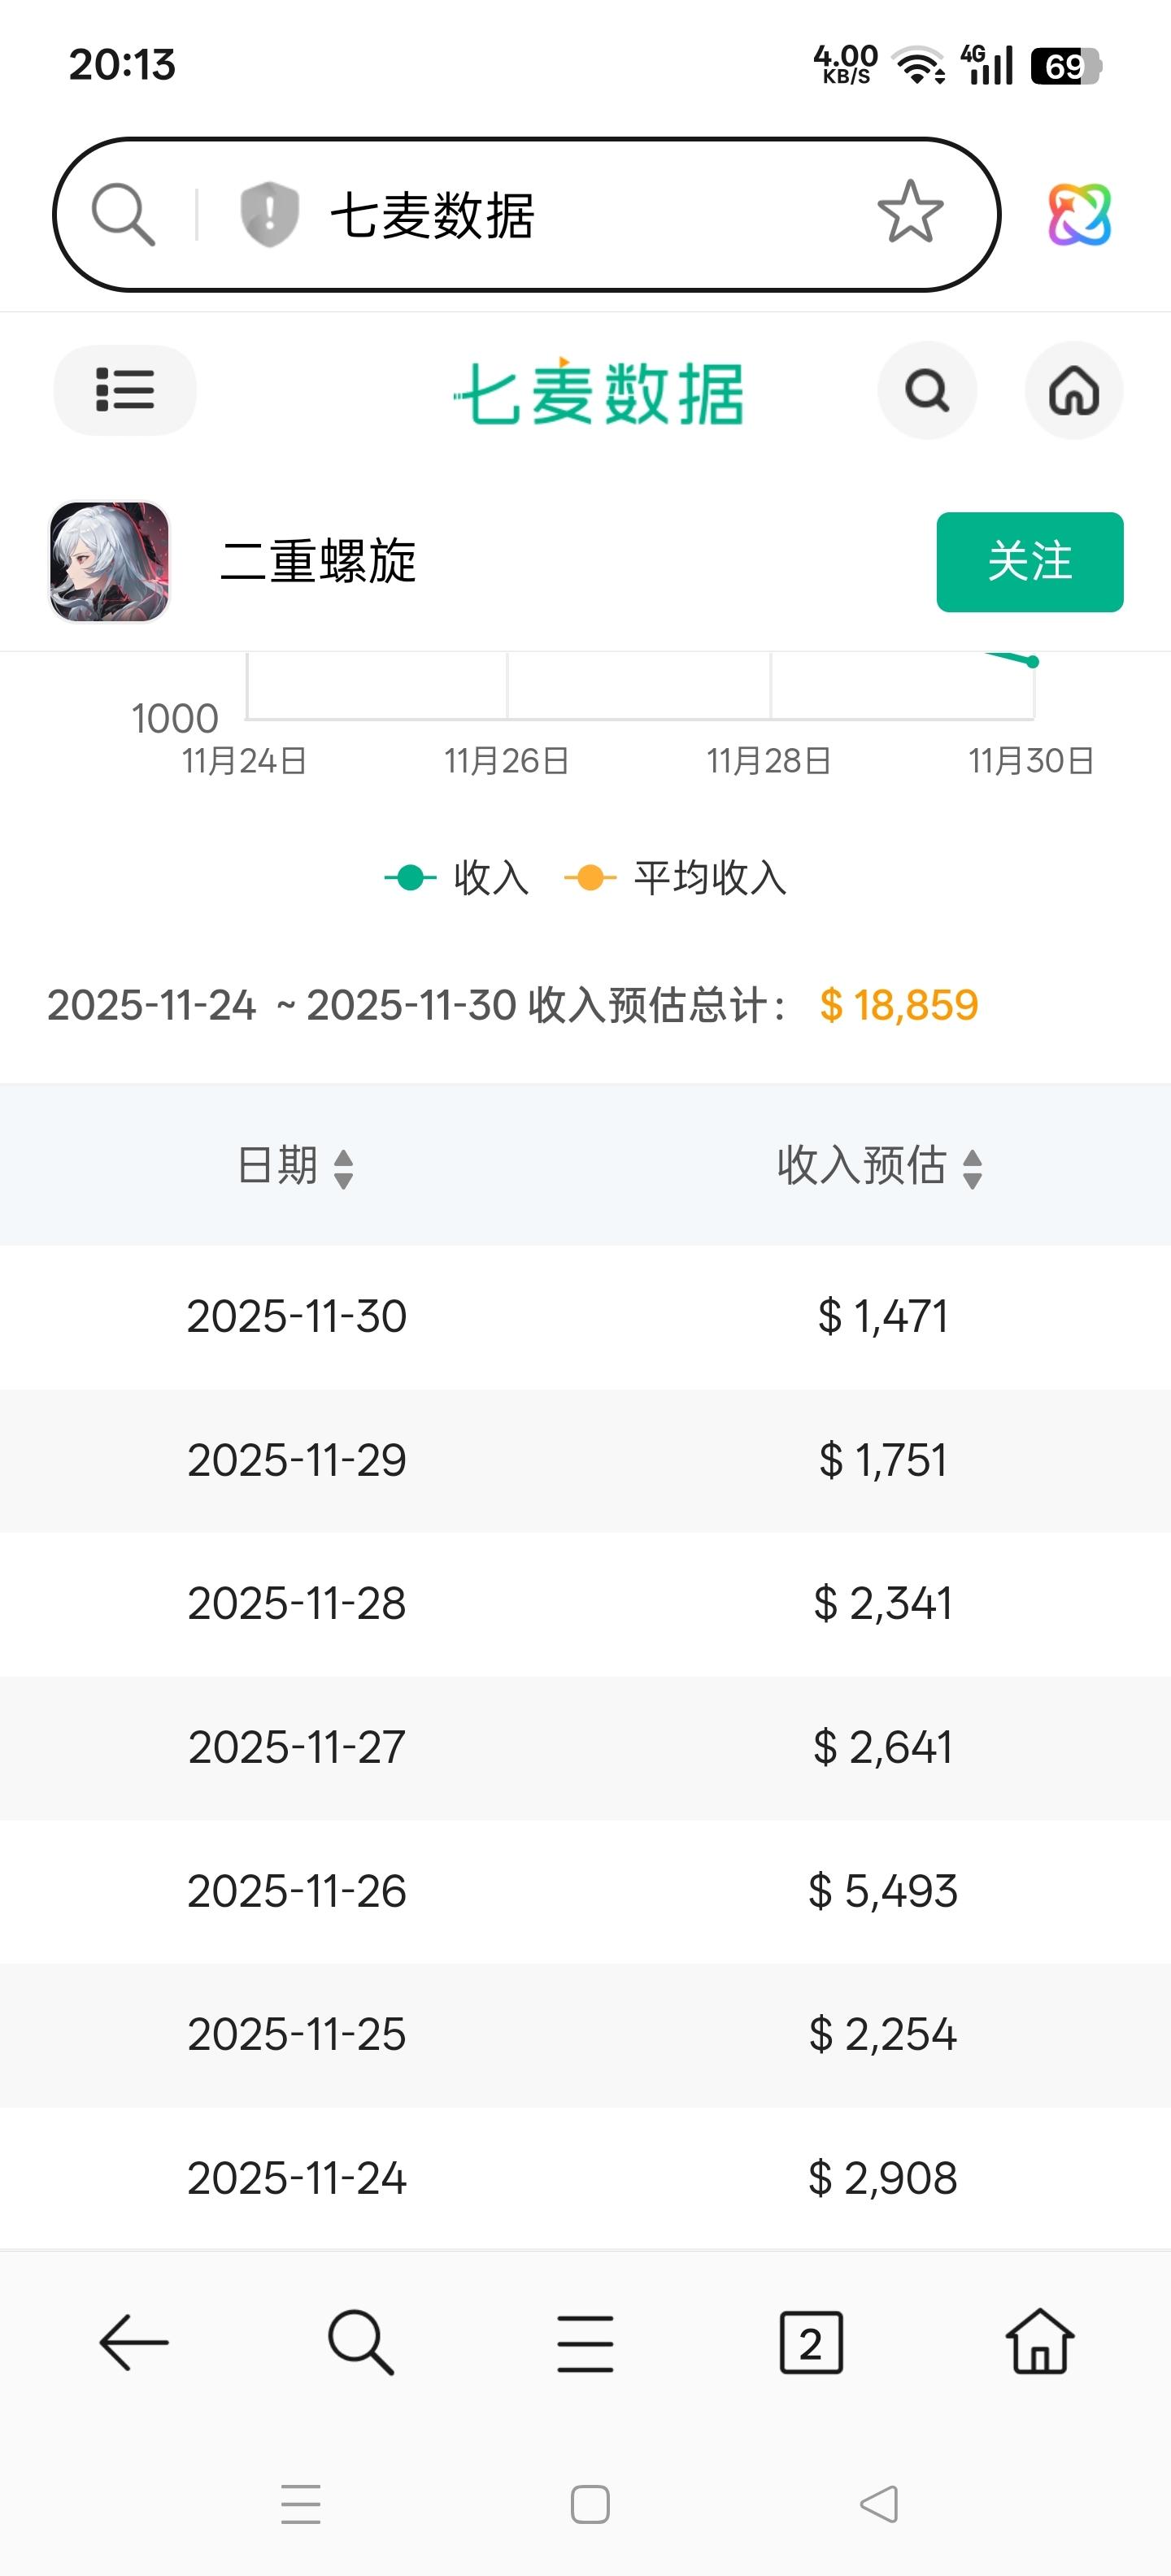1171x2576 pixels.
Task: Go to Qimai site home icon
Action: coord(1074,390)
